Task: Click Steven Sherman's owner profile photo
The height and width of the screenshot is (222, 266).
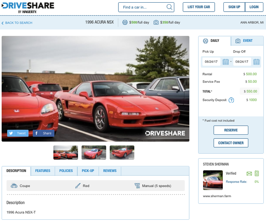Action: click(x=213, y=180)
